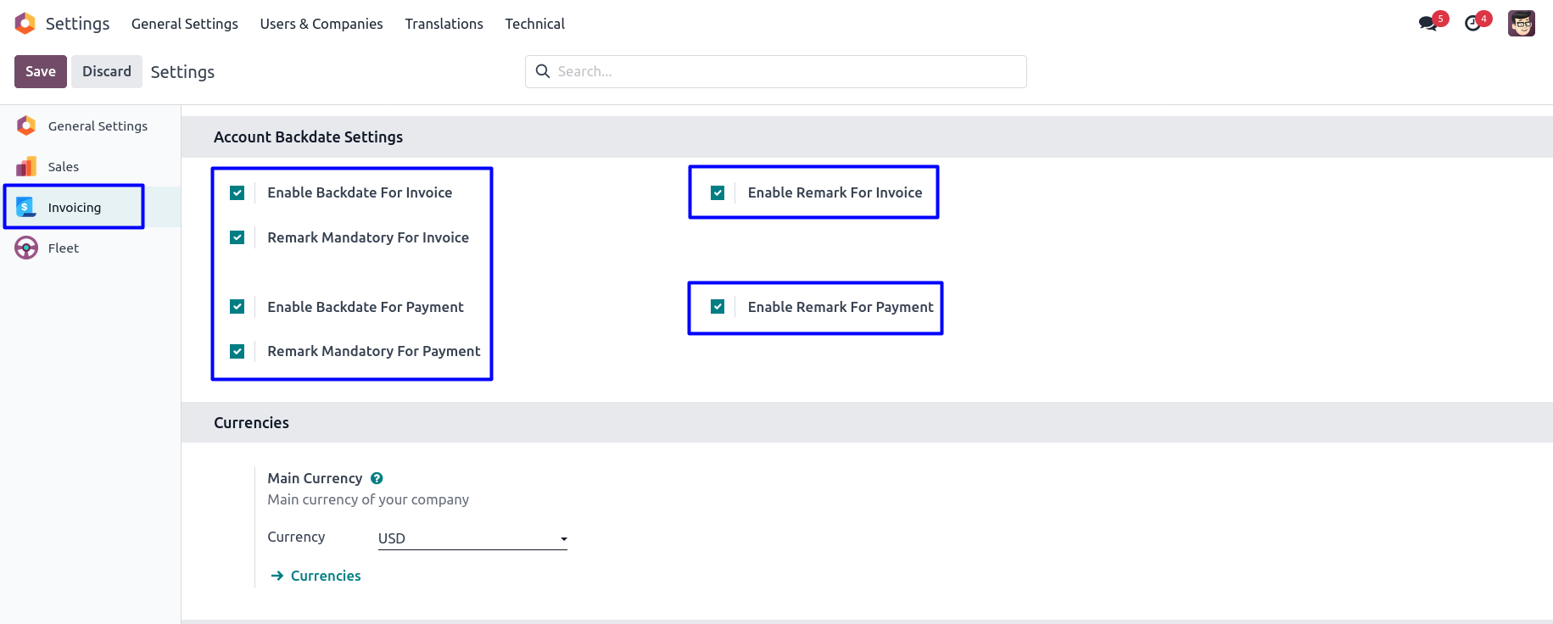The height and width of the screenshot is (624, 1553).
Task: Click the Odoo Settings app logo
Action: click(25, 24)
